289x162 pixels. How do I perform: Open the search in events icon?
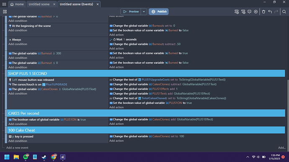(284, 12)
